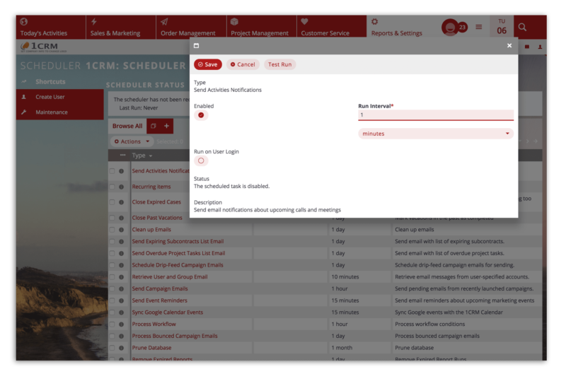The height and width of the screenshot is (374, 566).
Task: Click the Test Run button
Action: point(279,64)
